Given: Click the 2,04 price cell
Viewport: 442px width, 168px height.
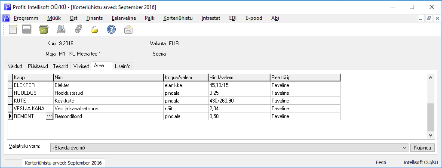Looking at the screenshot, I should pyautogui.click(x=239, y=109).
